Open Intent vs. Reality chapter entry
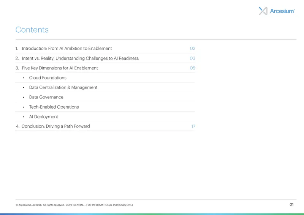 80,58
